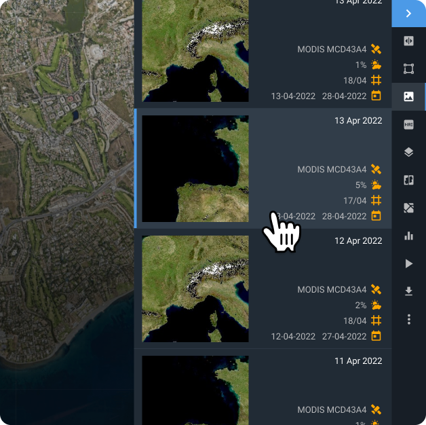This screenshot has width=426, height=425.
Task: Click '18/04' tile value in the 1% cloud scene
Action: [x=355, y=81]
